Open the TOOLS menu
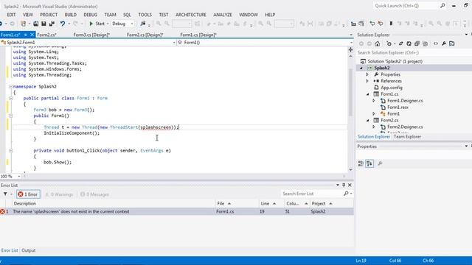Viewport: 472px width, 265px height. [x=145, y=15]
